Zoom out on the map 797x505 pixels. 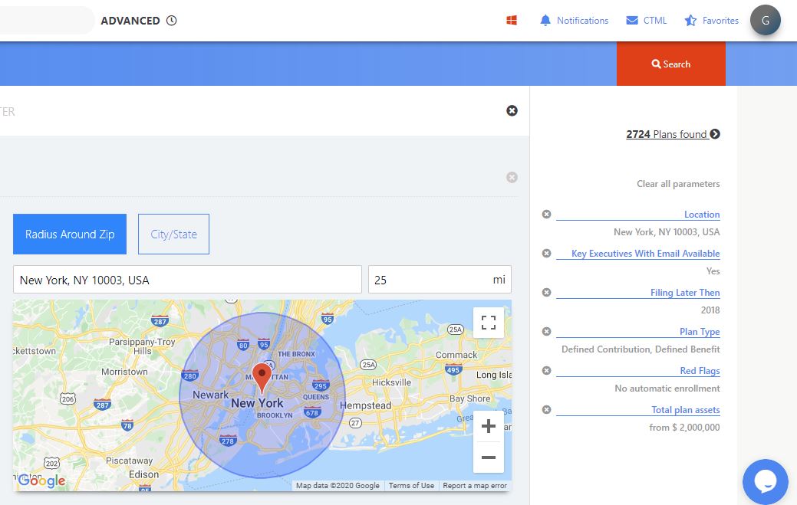pyautogui.click(x=489, y=457)
